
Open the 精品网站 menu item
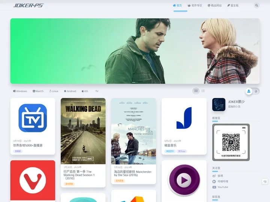pos(214,6)
